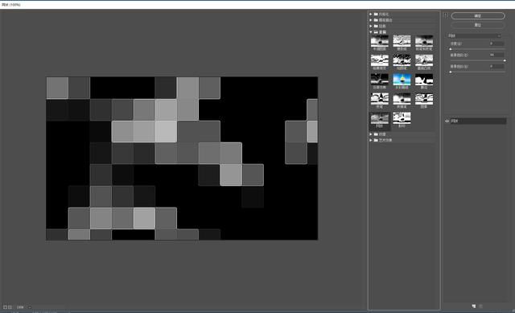515x313 pixels.
Task: Click the delete effect layer trash icon
Action: pos(481,306)
